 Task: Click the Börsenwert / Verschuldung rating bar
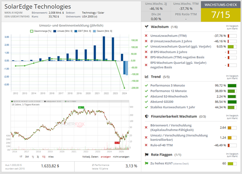[232, 128]
